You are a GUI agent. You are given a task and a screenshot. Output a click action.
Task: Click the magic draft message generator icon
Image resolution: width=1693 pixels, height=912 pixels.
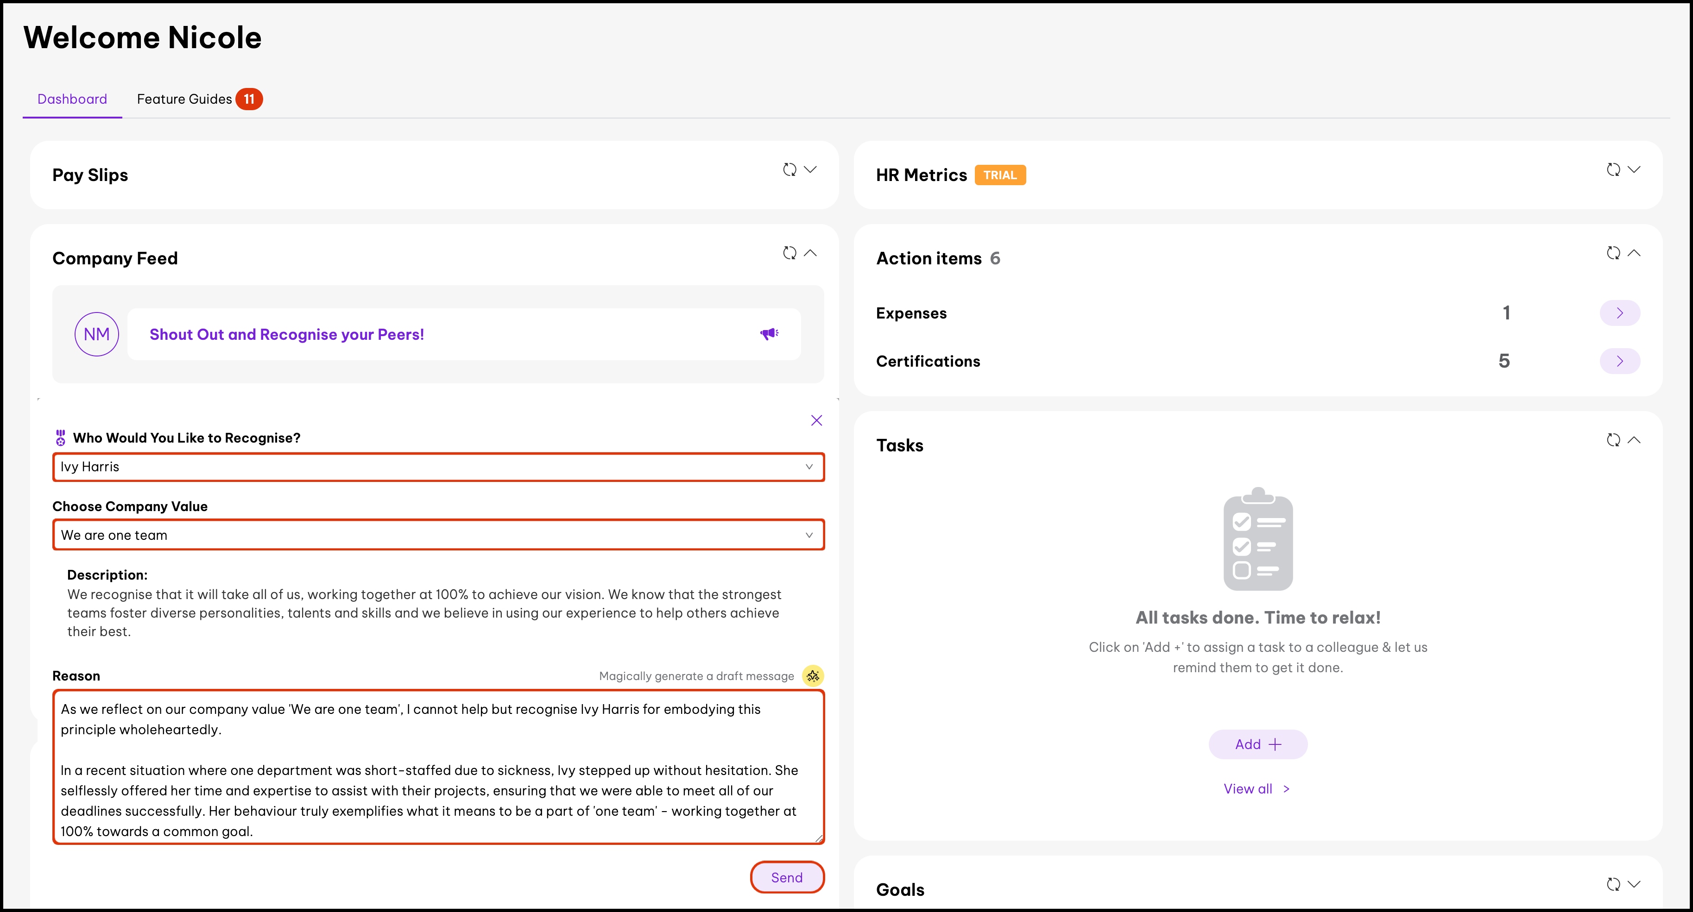coord(813,675)
